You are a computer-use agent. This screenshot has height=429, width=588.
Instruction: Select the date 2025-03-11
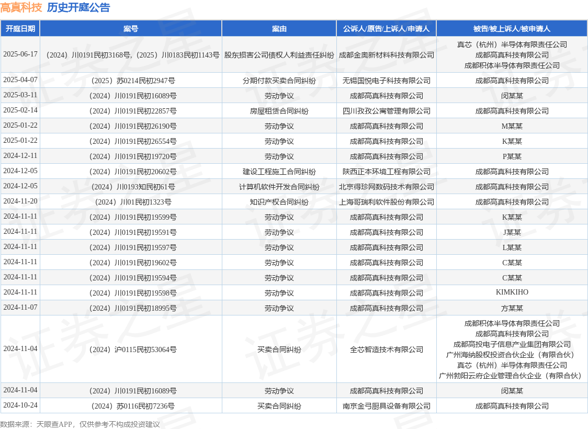coord(20,95)
